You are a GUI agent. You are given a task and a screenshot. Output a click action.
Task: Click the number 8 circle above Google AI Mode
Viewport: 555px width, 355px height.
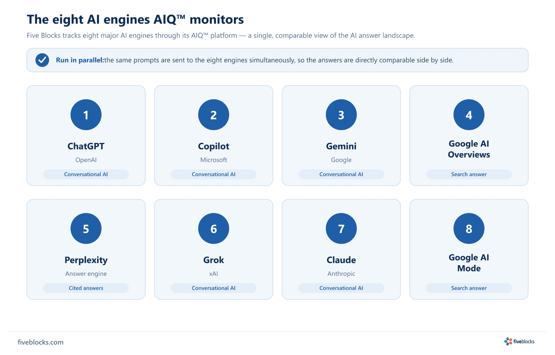coord(469,229)
